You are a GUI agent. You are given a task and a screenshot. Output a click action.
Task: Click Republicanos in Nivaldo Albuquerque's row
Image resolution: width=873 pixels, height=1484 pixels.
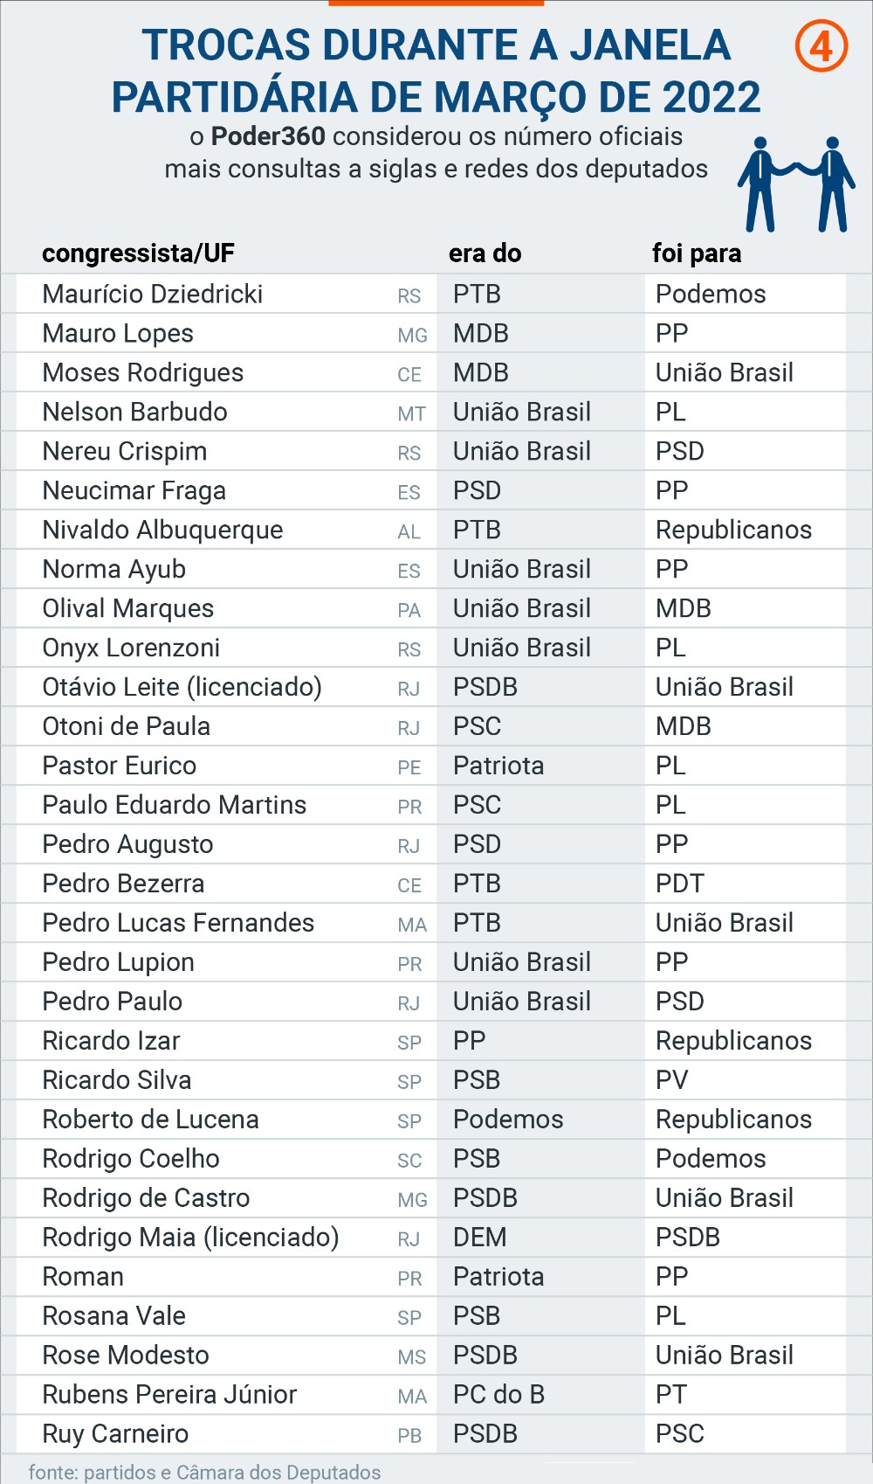pyautogui.click(x=733, y=530)
